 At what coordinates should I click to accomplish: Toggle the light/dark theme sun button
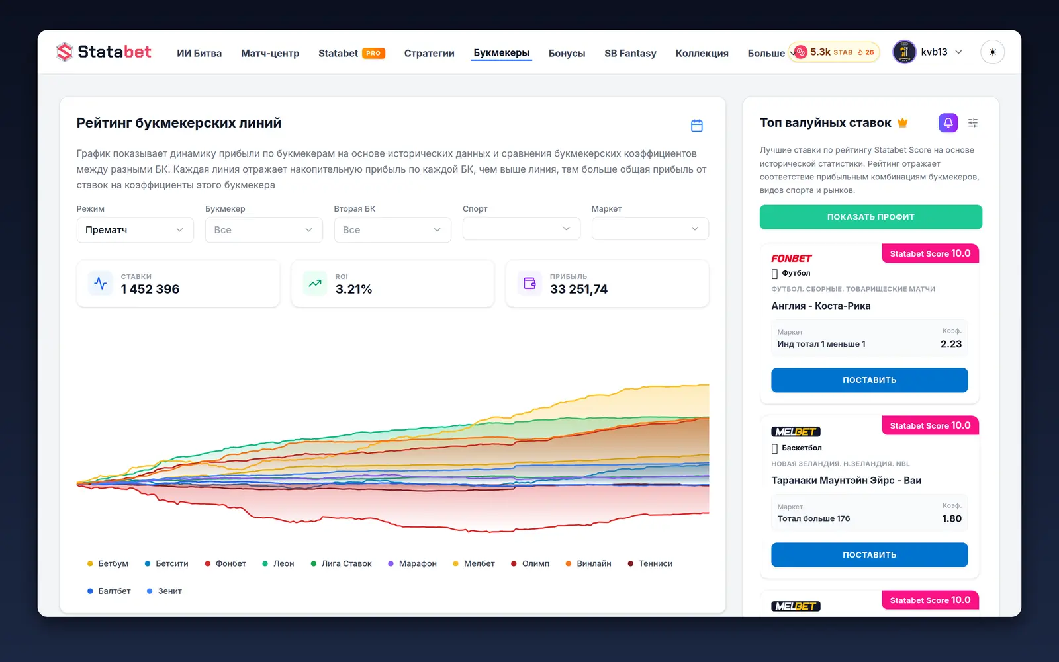point(992,52)
